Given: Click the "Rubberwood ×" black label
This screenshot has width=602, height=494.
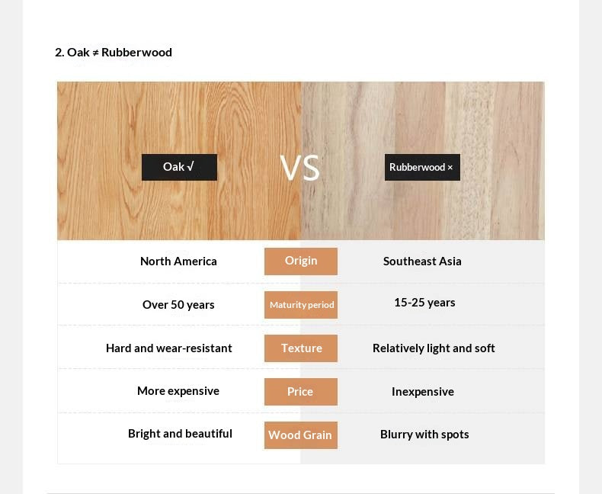Looking at the screenshot, I should click(422, 167).
